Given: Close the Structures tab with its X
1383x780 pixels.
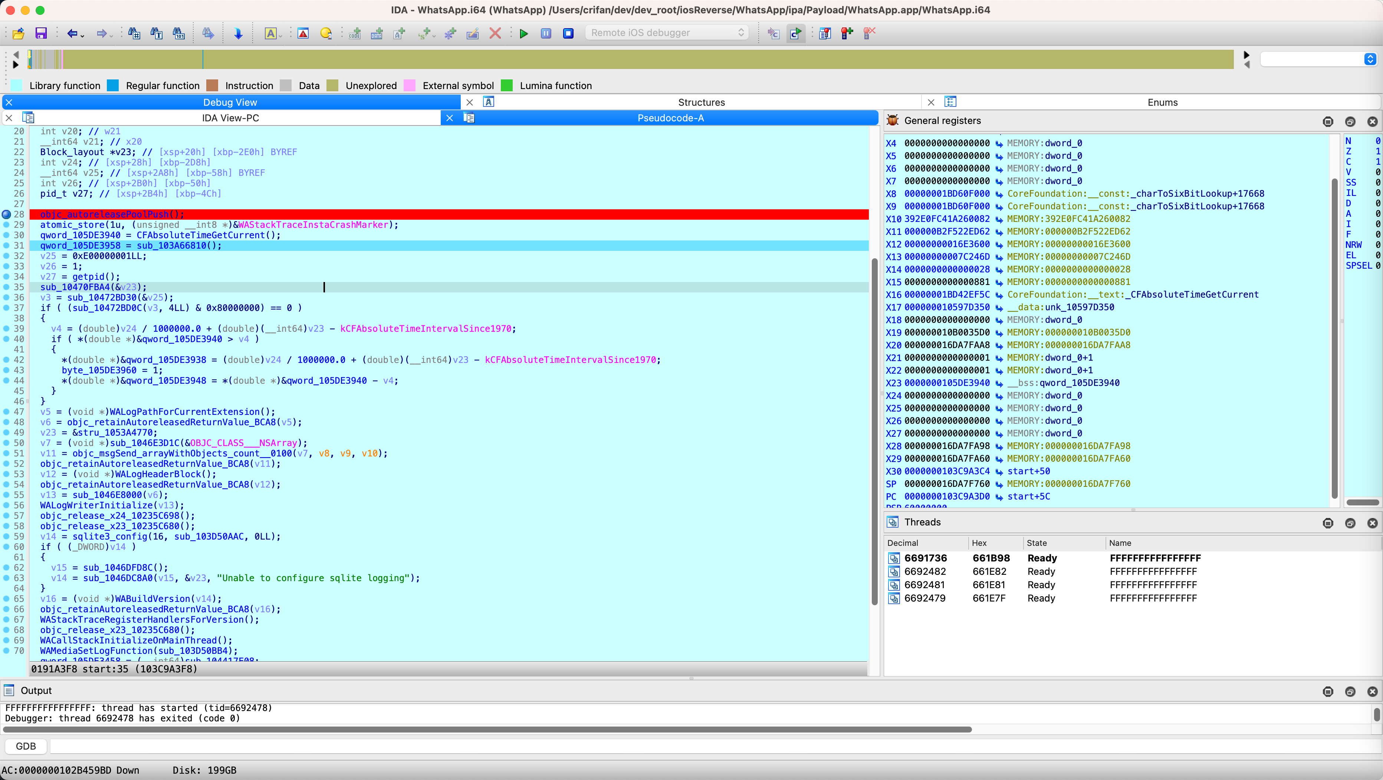Looking at the screenshot, I should [x=470, y=102].
